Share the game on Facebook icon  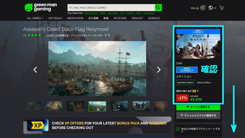tap(105, 35)
